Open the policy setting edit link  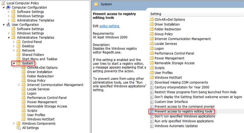pos(109,26)
